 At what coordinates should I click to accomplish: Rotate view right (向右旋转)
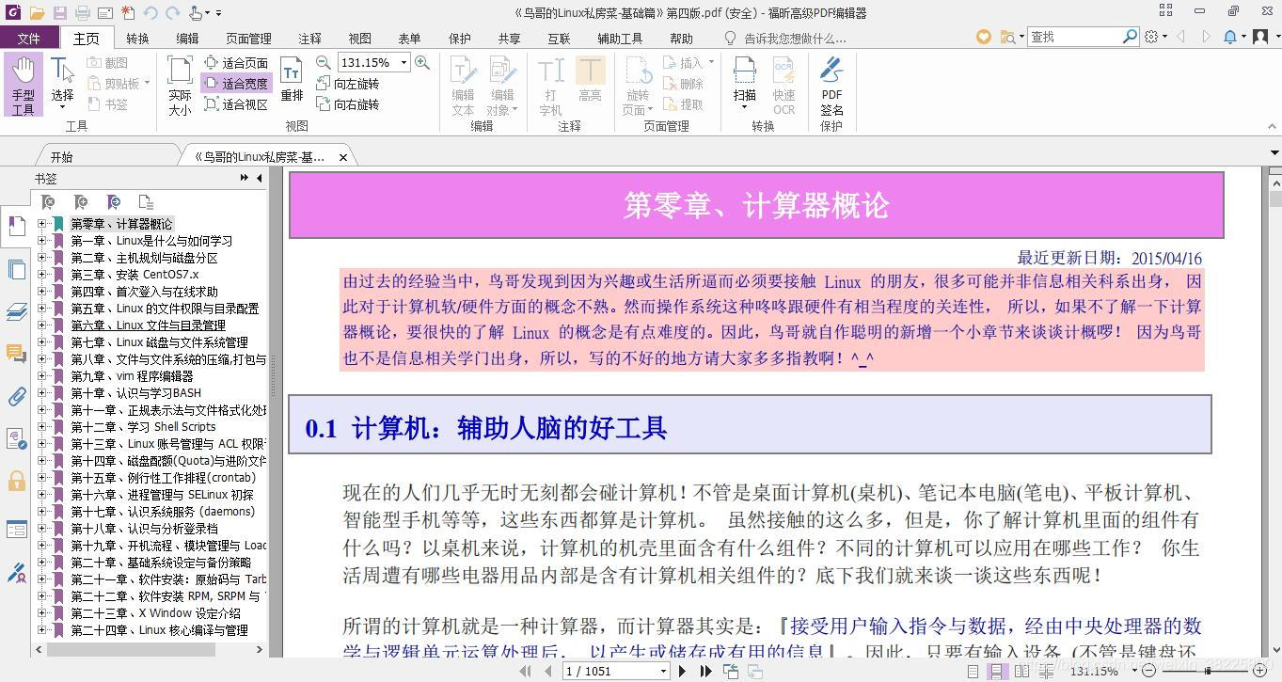click(347, 103)
